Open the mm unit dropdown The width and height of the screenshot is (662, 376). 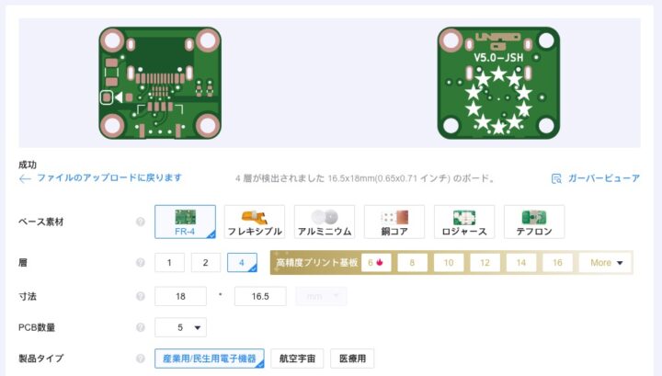point(321,296)
